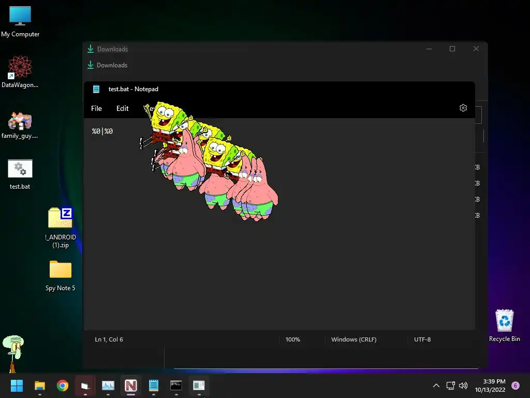Click the SpongeBob and Patrick image overlay
This screenshot has height=398, width=530.
[x=209, y=161]
